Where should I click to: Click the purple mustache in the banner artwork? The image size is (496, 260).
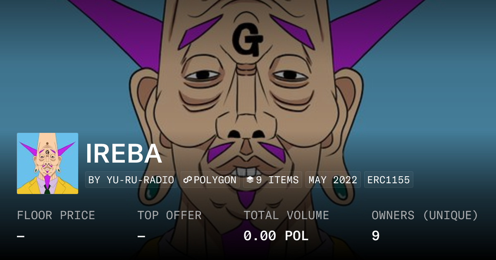pyautogui.click(x=246, y=152)
